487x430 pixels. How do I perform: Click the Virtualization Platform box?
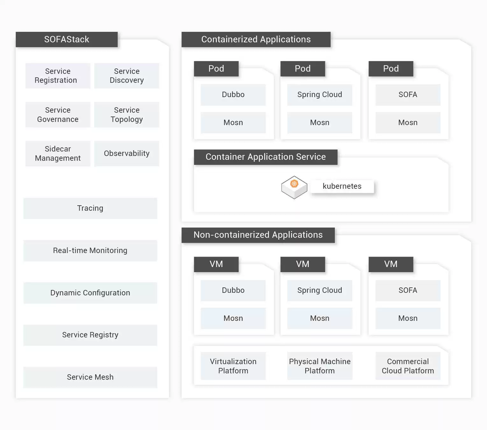[233, 366]
